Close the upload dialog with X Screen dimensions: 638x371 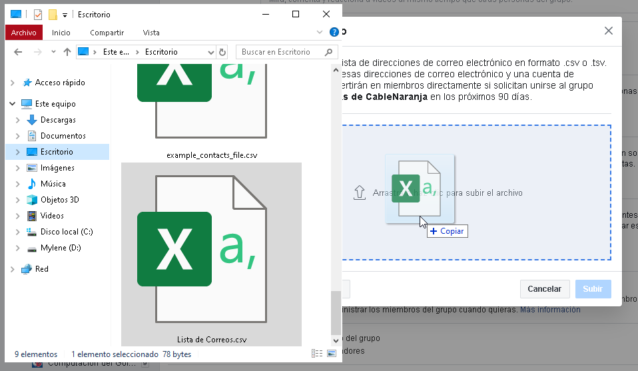tap(608, 31)
